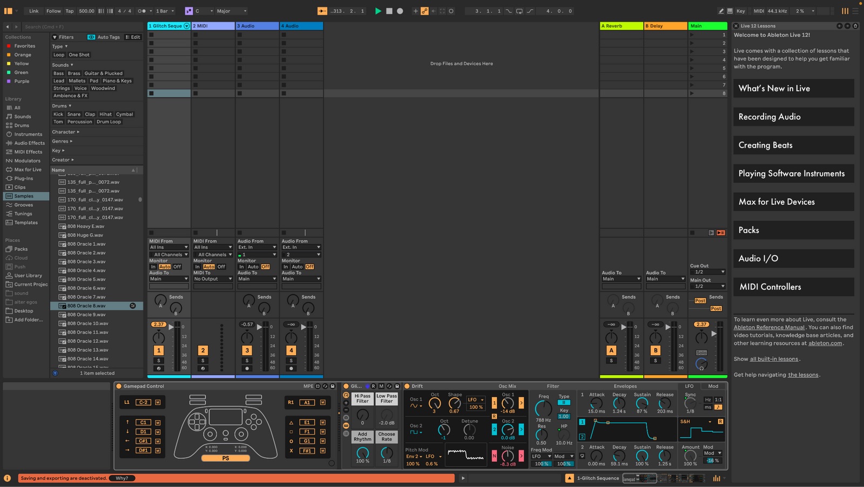Launch scene 1 in the Main track
Image resolution: width=864 pixels, height=487 pixels.
pos(692,35)
